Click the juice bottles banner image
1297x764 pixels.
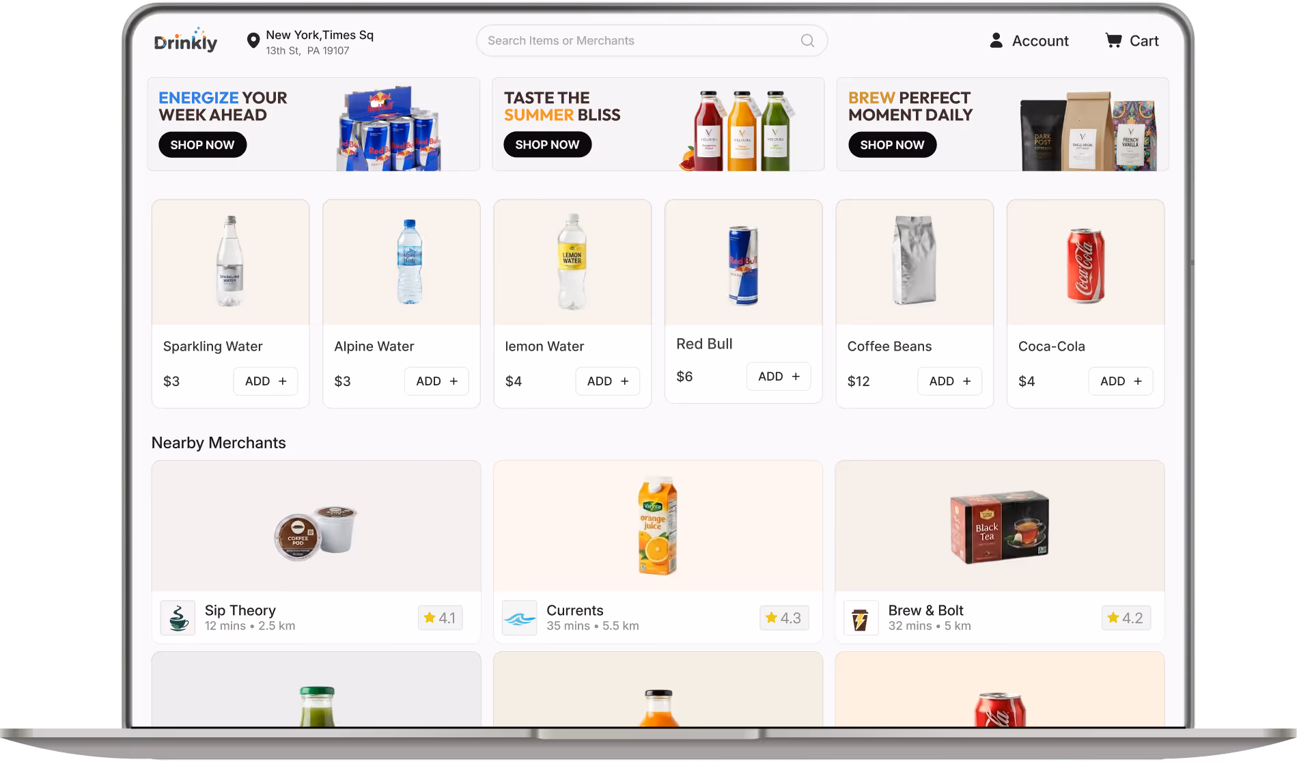(x=736, y=130)
